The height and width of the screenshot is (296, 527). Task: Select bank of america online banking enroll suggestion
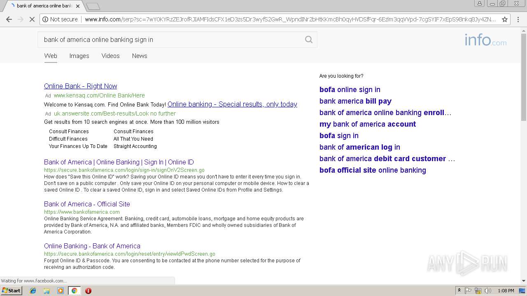(x=385, y=113)
